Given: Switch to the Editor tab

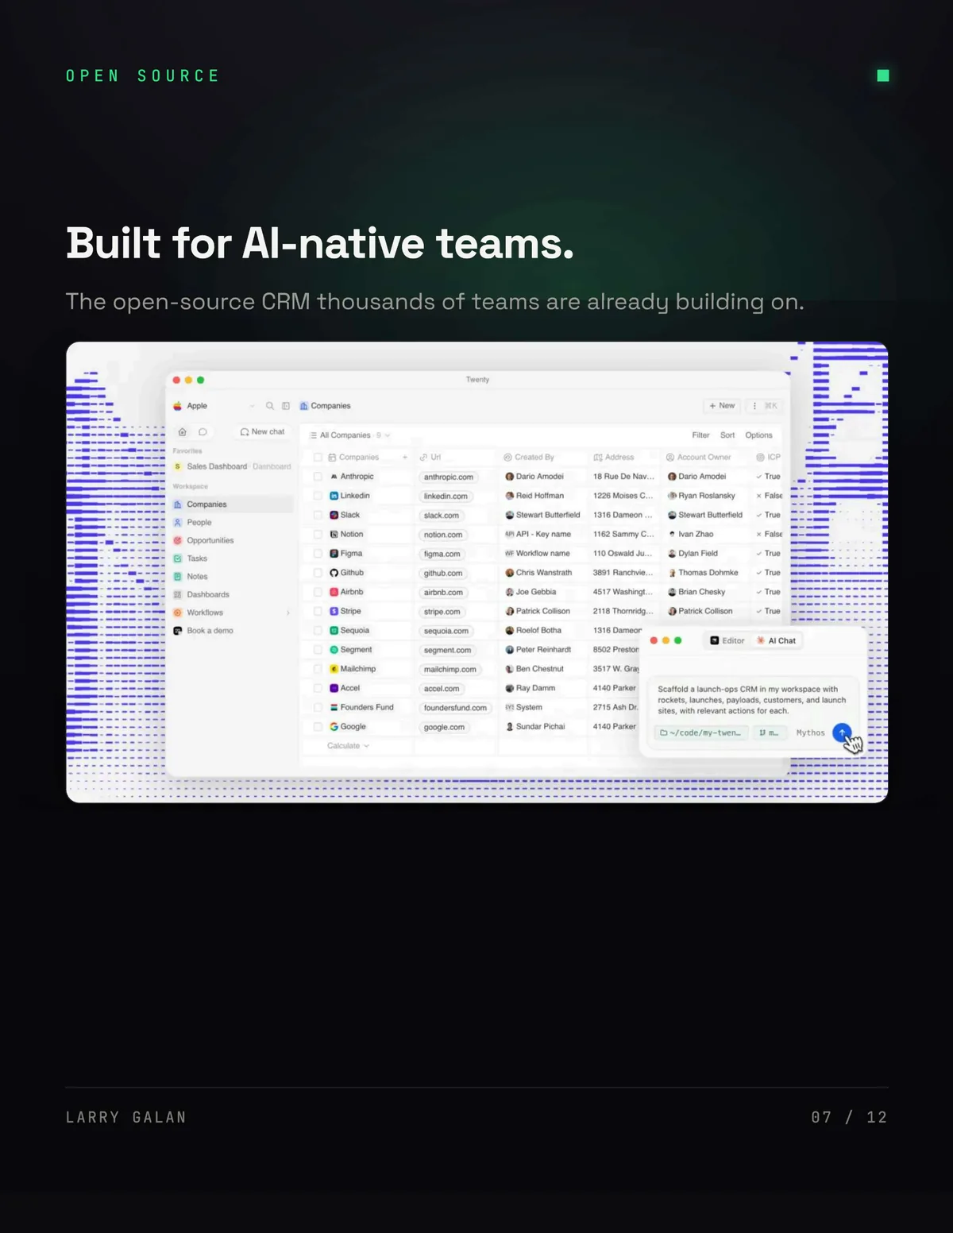Looking at the screenshot, I should tap(727, 640).
